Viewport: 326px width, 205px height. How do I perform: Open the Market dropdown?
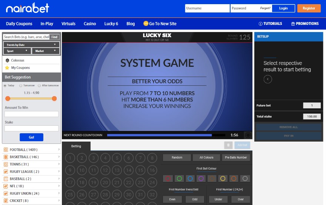tap(46, 51)
